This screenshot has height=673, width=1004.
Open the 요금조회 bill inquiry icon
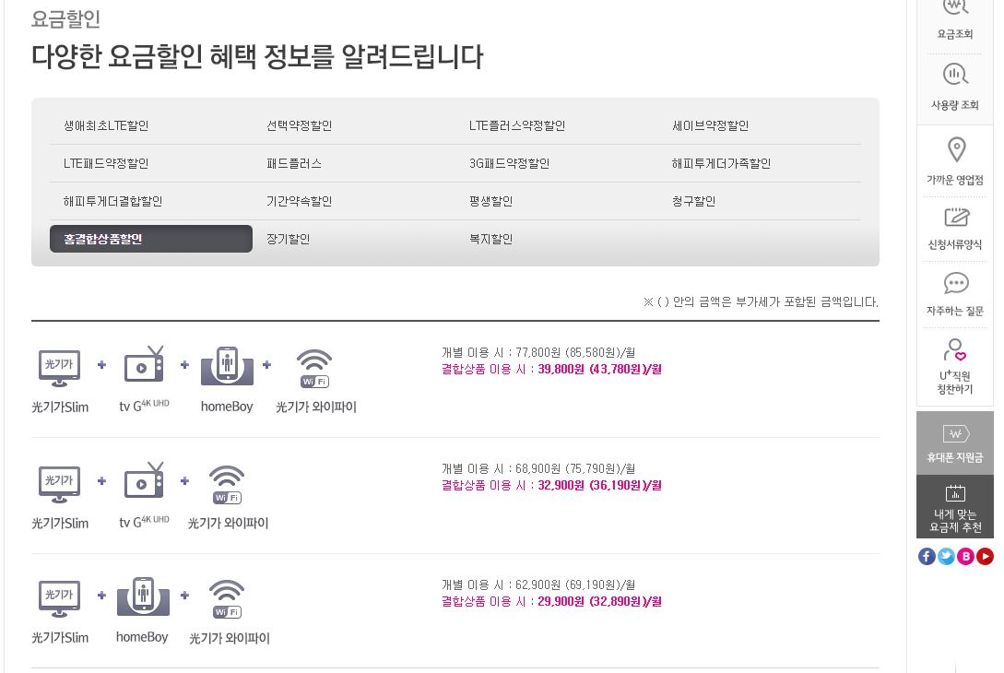click(955, 9)
